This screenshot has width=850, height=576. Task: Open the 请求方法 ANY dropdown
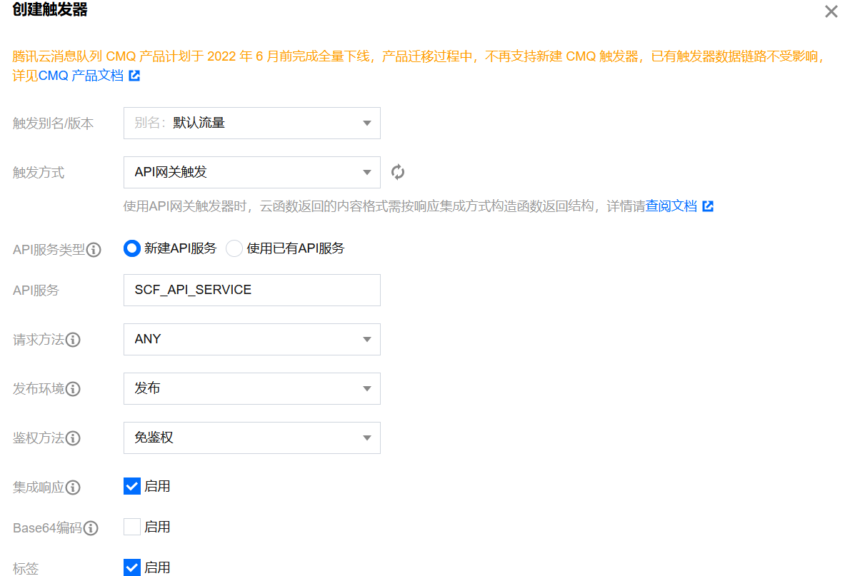pyautogui.click(x=251, y=339)
